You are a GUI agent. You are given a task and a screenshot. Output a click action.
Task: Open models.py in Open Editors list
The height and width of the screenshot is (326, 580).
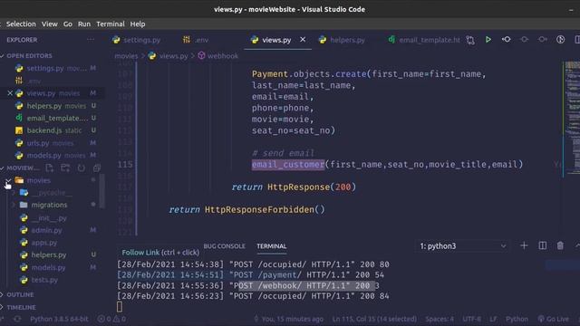pos(52,155)
